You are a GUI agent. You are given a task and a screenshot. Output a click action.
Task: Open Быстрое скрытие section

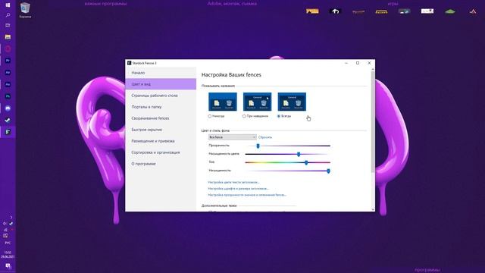pyautogui.click(x=161, y=130)
